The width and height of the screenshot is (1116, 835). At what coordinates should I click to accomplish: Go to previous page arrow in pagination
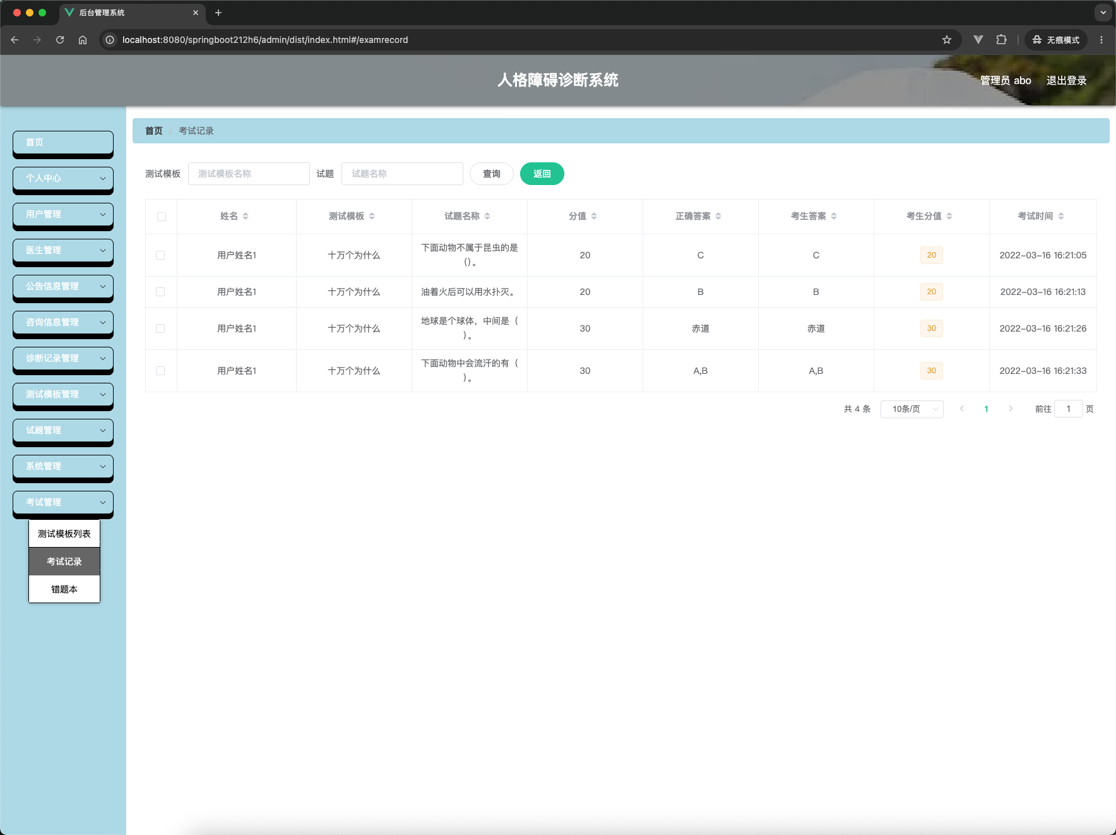tap(962, 409)
